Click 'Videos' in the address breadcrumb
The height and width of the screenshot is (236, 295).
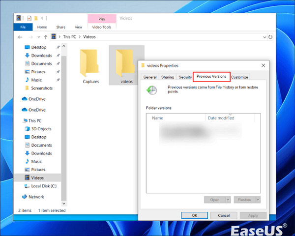[89, 37]
